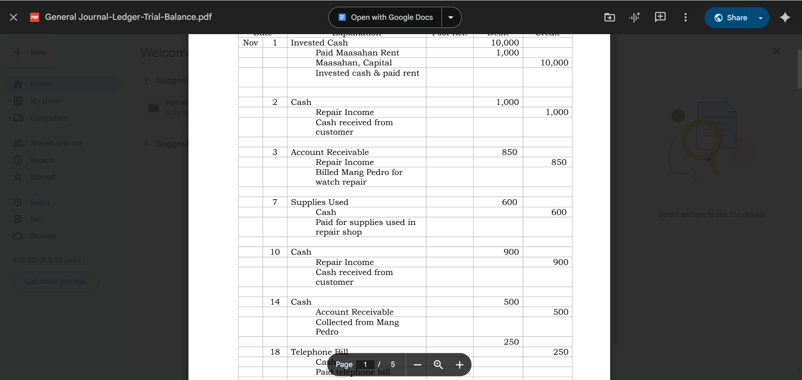Add a comment using the comment icon
802x380 pixels.
coord(660,17)
